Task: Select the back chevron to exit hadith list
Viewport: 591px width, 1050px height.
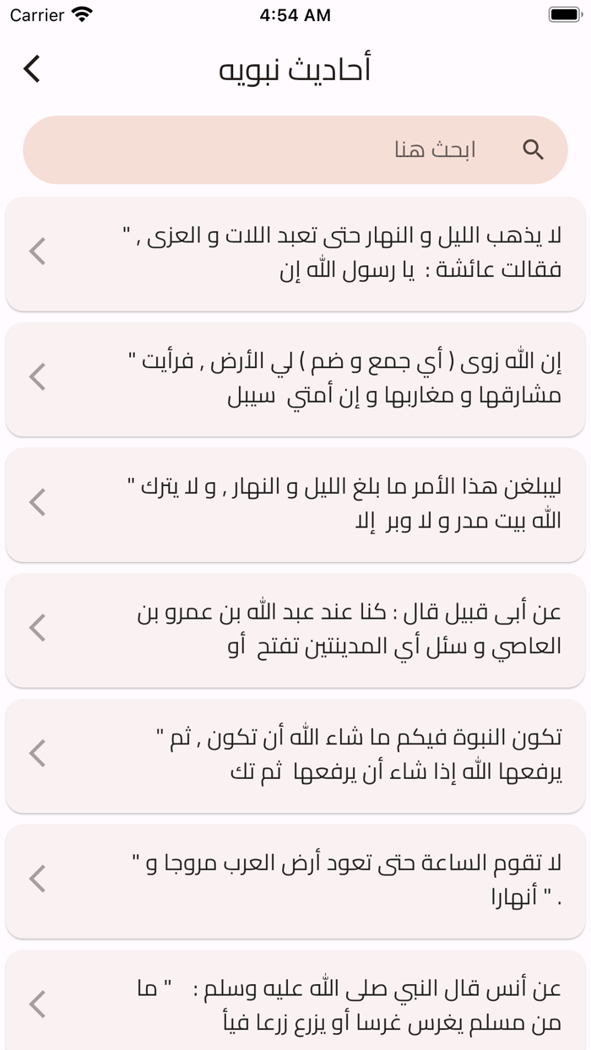Action: coord(31,68)
